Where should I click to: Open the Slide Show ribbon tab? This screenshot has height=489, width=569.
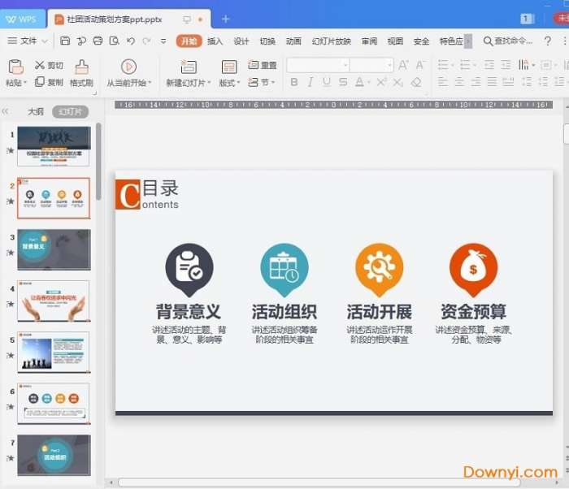pyautogui.click(x=332, y=41)
